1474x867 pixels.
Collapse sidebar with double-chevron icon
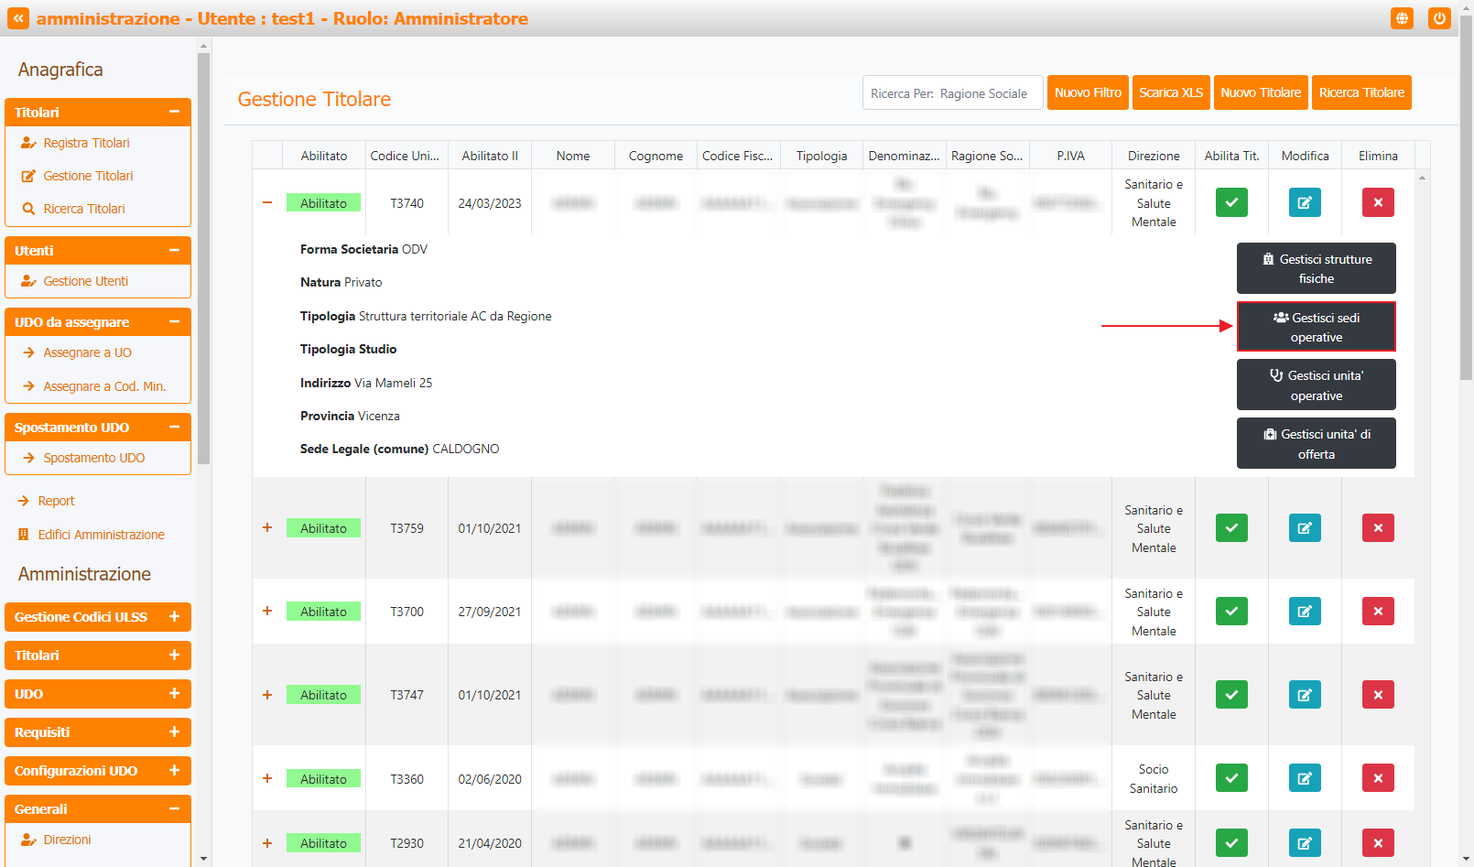(x=18, y=18)
